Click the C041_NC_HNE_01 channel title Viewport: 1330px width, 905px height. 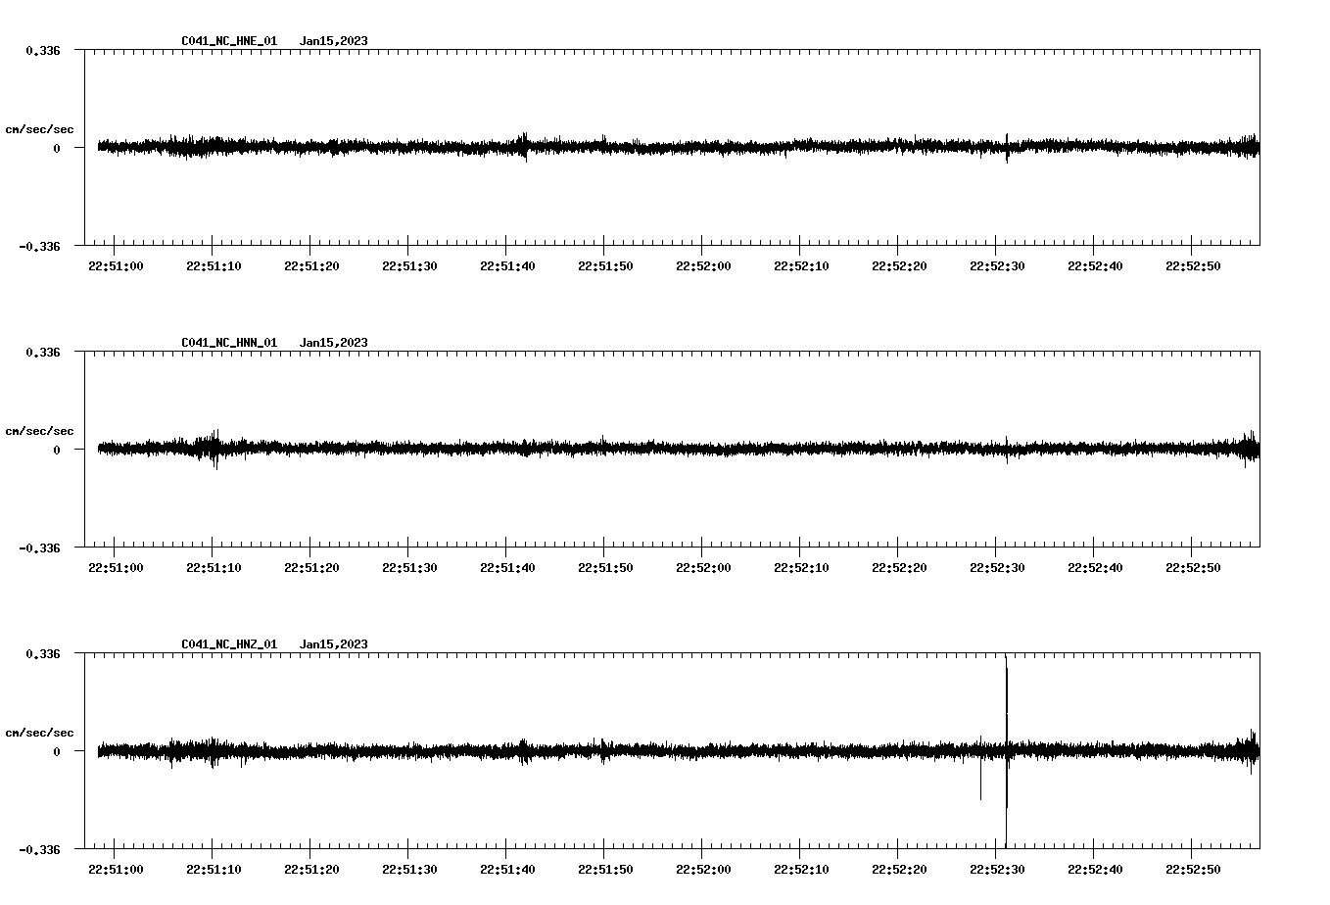[229, 41]
